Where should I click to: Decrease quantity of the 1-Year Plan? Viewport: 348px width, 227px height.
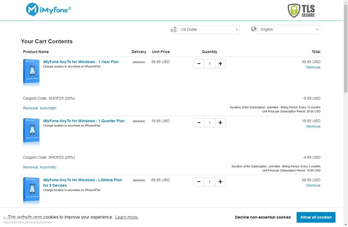[199, 64]
